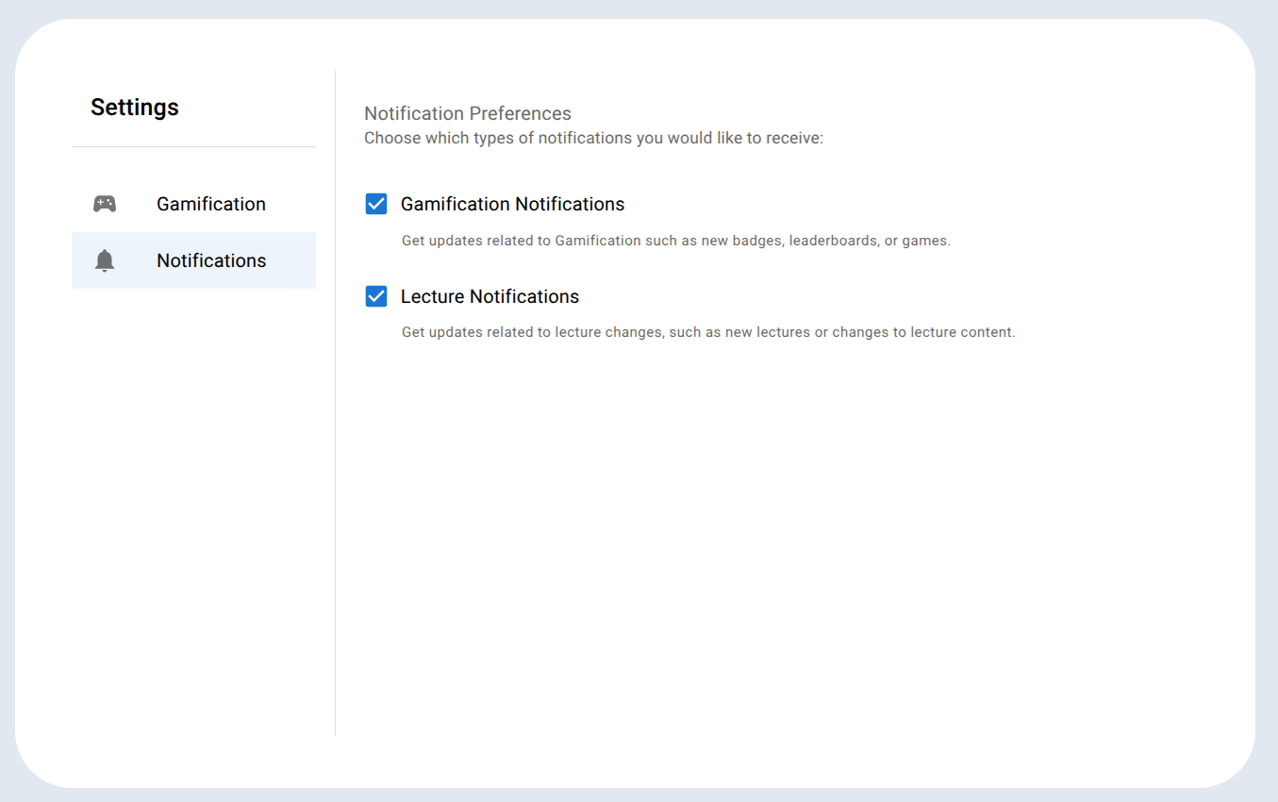The image size is (1278, 802).
Task: Select the Notifications sidebar item
Action: (193, 260)
